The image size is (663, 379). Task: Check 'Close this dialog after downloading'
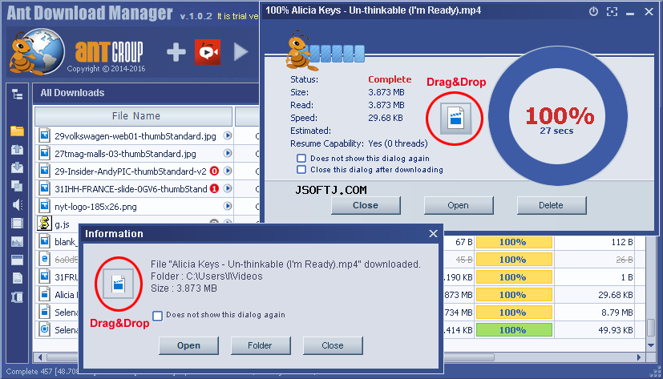pyautogui.click(x=301, y=169)
